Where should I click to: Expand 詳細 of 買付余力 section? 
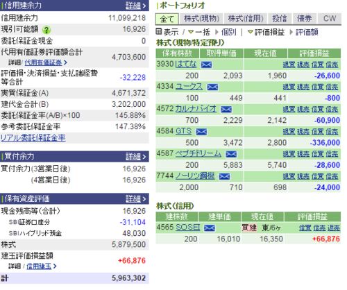(x=135, y=157)
